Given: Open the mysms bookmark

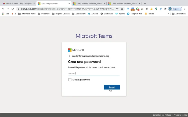Looking at the screenshot, I should coord(120,14).
